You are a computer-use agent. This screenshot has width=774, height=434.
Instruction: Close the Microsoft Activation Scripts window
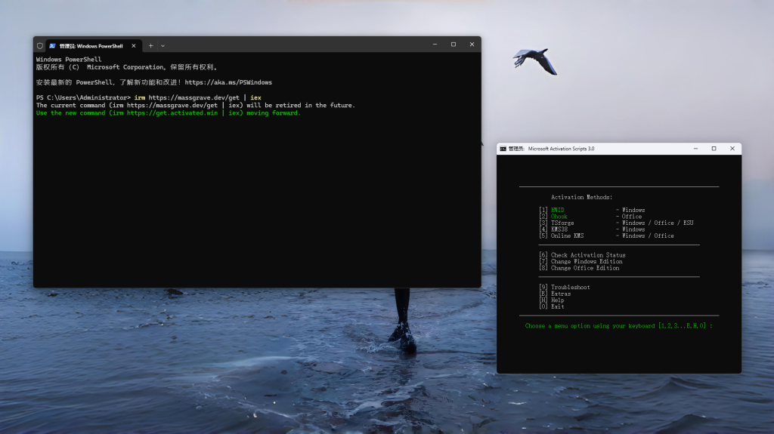tap(732, 149)
